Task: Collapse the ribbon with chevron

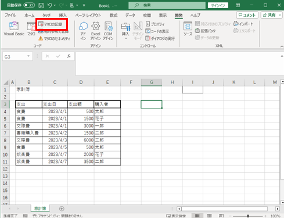Action: [x=282, y=46]
